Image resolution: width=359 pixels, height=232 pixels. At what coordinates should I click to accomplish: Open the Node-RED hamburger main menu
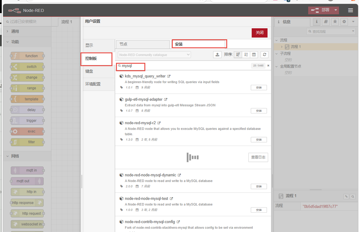tap(350, 10)
